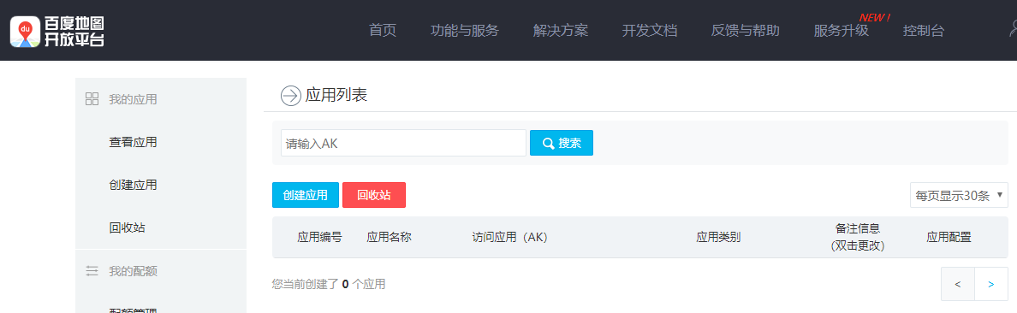Open the 服务升级 menu item
This screenshot has width=1017, height=313.
842,31
